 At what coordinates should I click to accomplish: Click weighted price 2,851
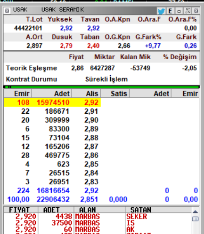[x=89, y=199]
